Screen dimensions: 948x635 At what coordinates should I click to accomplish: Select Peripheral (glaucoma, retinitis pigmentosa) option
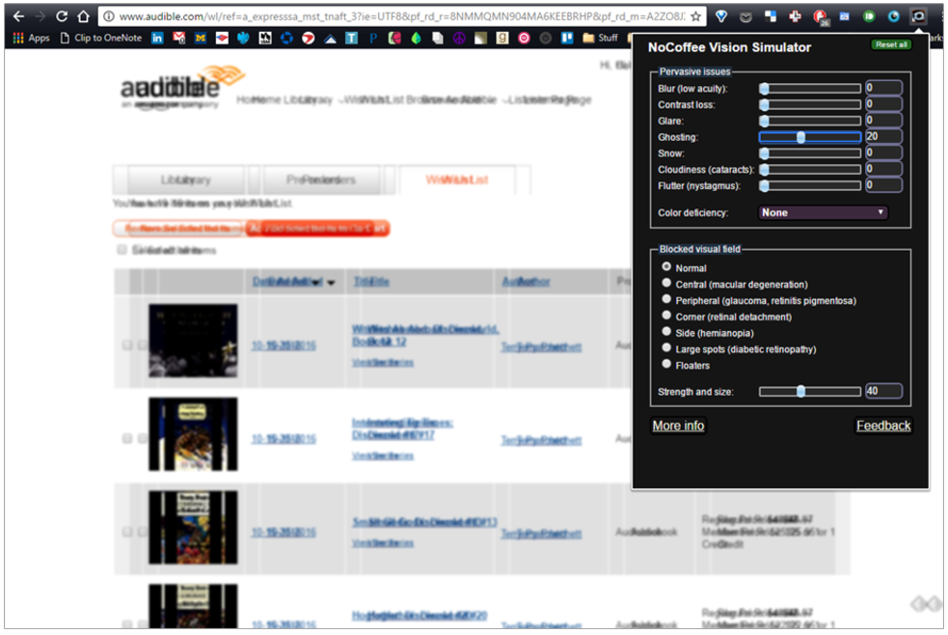click(x=665, y=299)
